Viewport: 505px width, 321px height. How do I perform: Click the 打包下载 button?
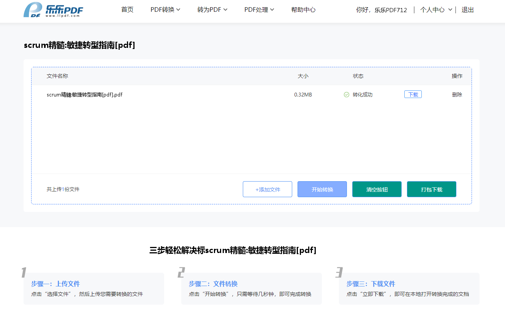432,189
